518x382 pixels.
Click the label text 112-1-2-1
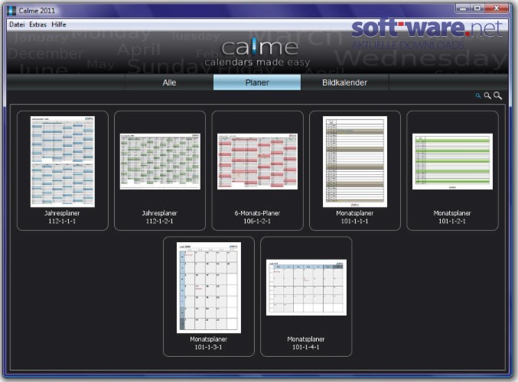[160, 221]
